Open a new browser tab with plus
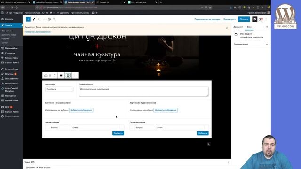Image resolution: width=301 pixels, height=169 pixels. click(x=161, y=2)
